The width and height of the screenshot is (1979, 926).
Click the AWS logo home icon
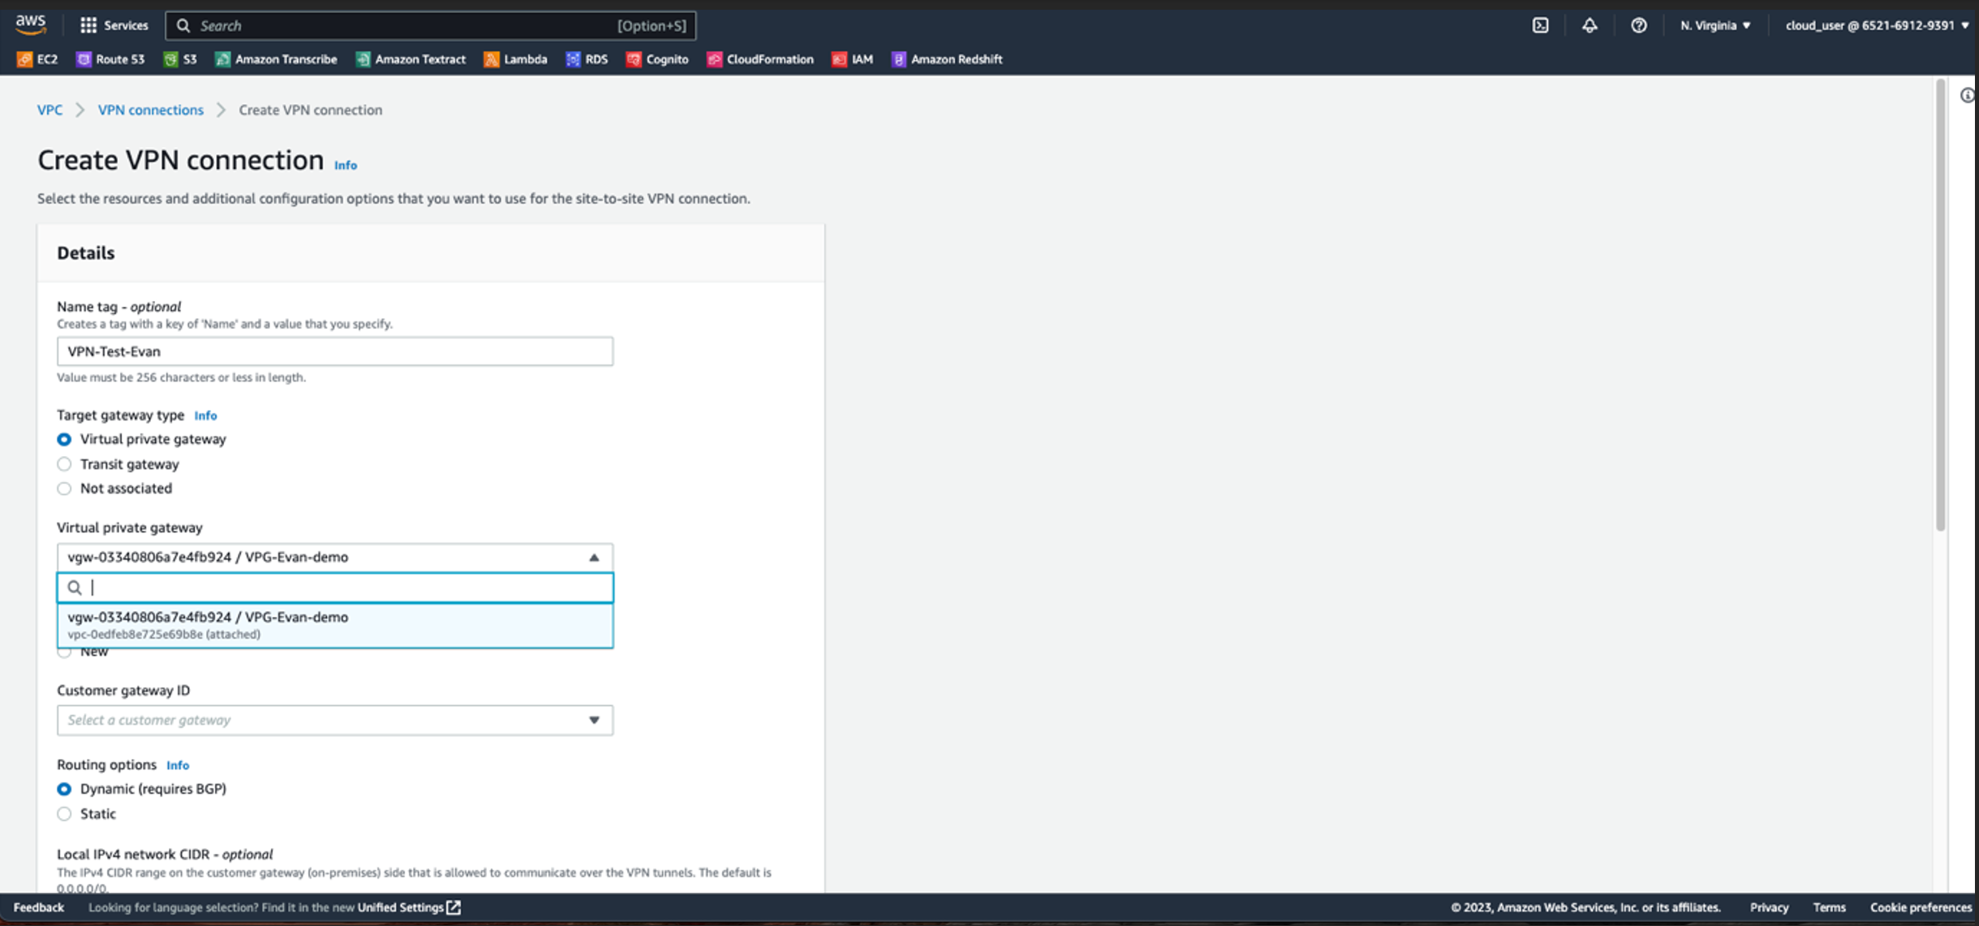pyautogui.click(x=31, y=24)
